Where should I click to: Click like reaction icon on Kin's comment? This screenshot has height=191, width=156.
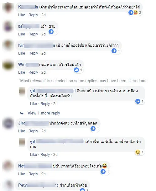click(x=114, y=51)
